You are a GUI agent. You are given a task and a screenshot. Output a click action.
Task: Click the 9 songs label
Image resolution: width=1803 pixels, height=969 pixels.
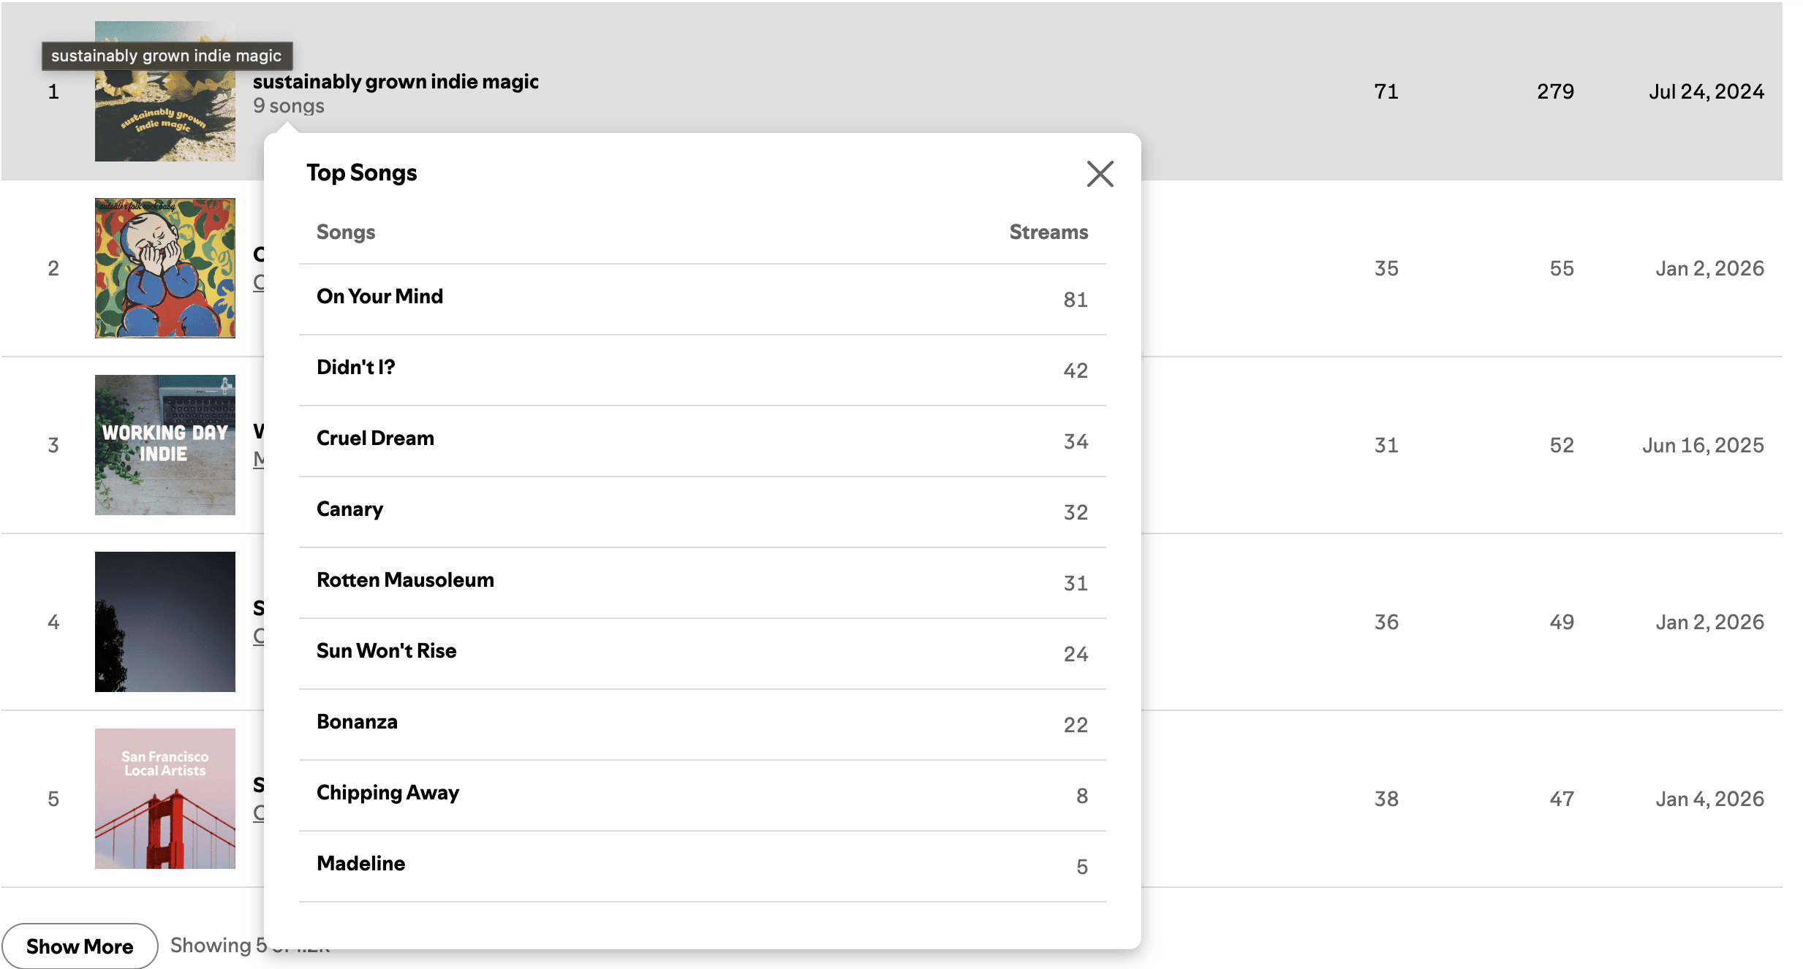pyautogui.click(x=288, y=106)
